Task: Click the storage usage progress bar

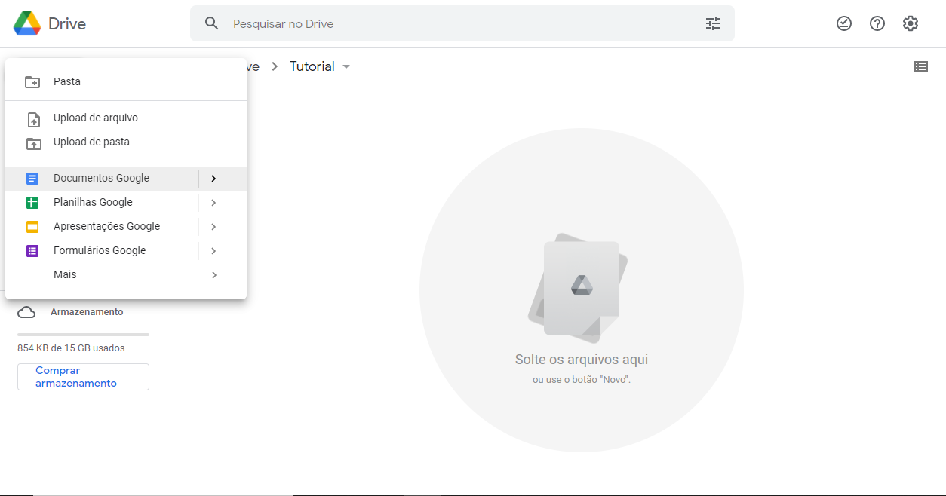Action: click(x=83, y=334)
